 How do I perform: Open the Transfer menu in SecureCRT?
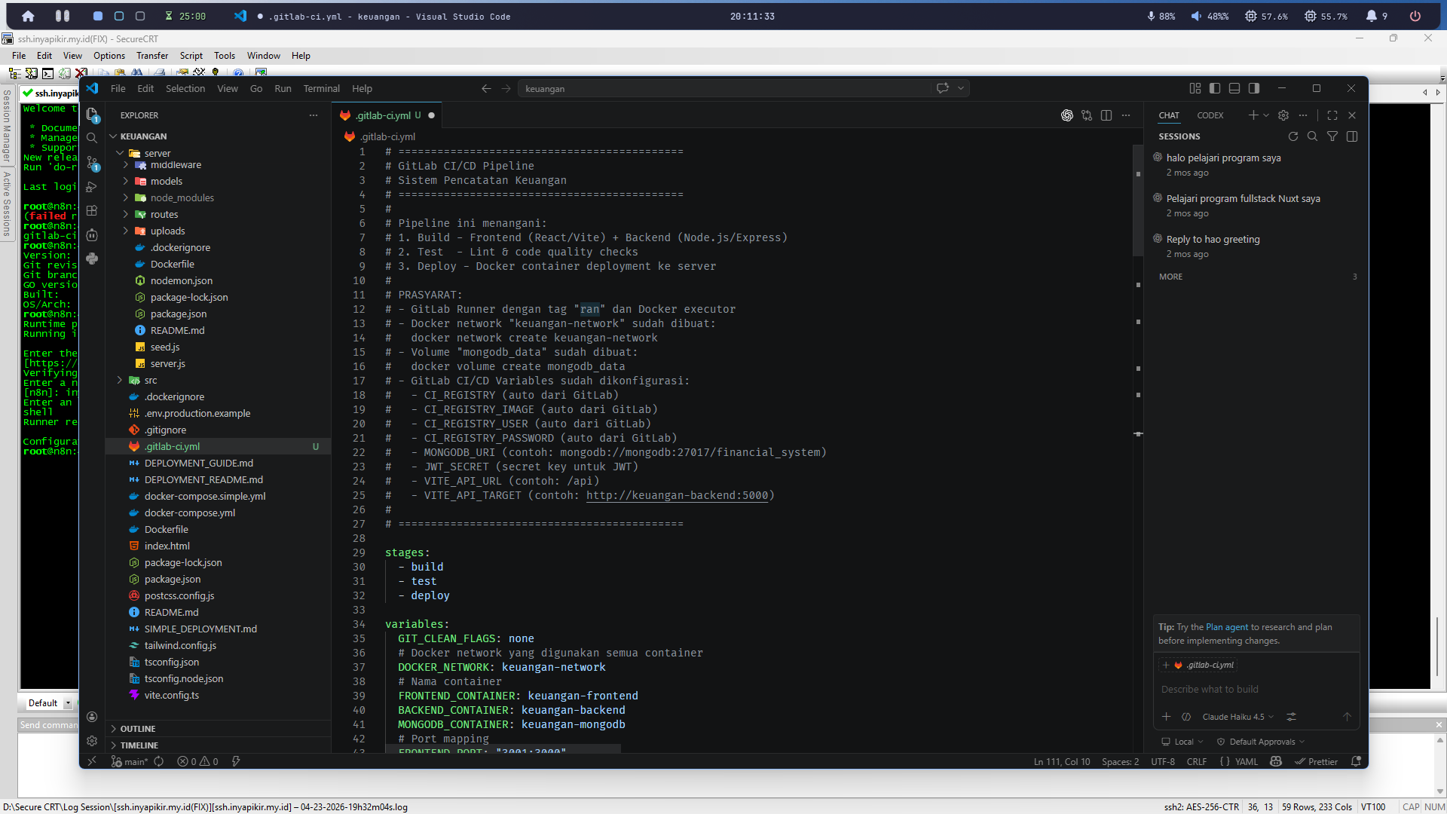pos(152,56)
